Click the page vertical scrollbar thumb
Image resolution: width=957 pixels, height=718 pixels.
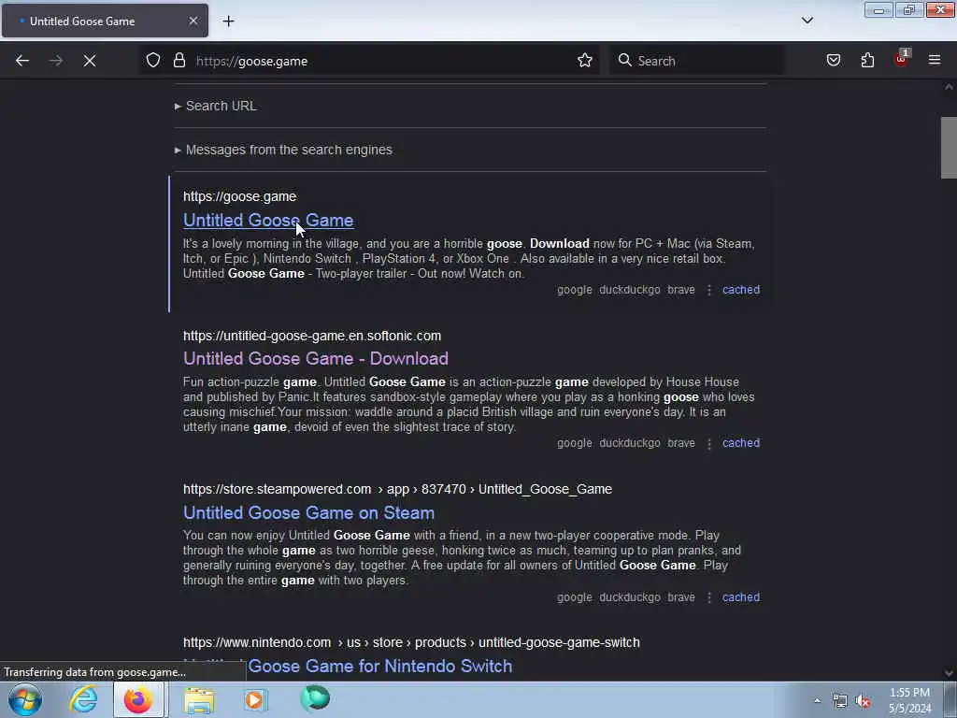(x=949, y=147)
